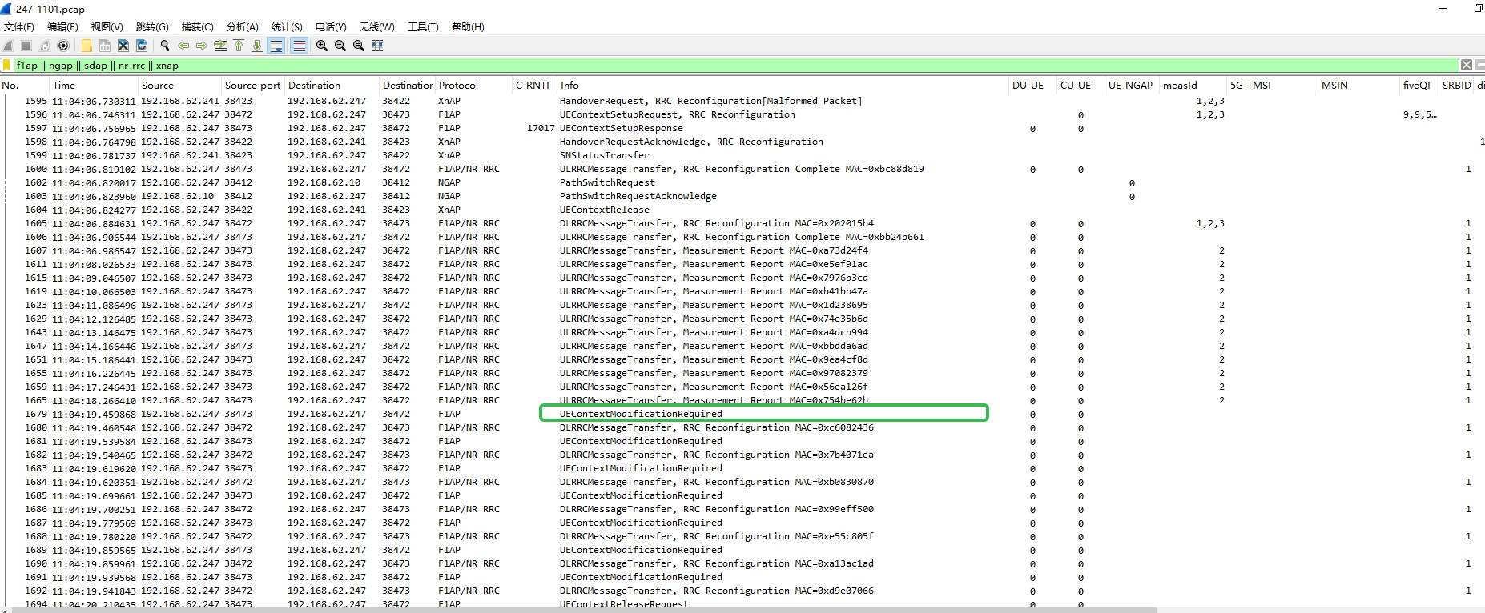
Task: Click the capture options gear icon
Action: (x=64, y=46)
